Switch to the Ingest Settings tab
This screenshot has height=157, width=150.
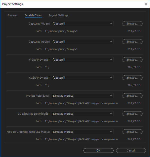[x=59, y=15]
